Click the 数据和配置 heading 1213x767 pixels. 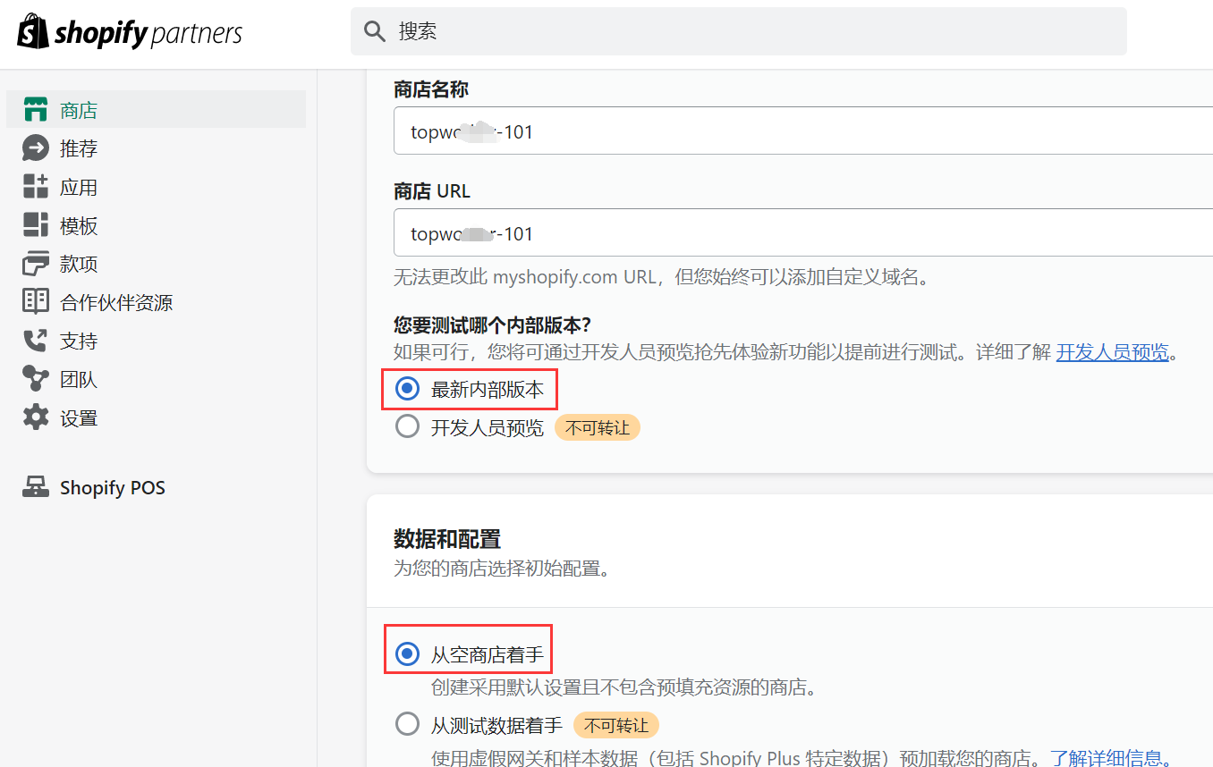(447, 539)
